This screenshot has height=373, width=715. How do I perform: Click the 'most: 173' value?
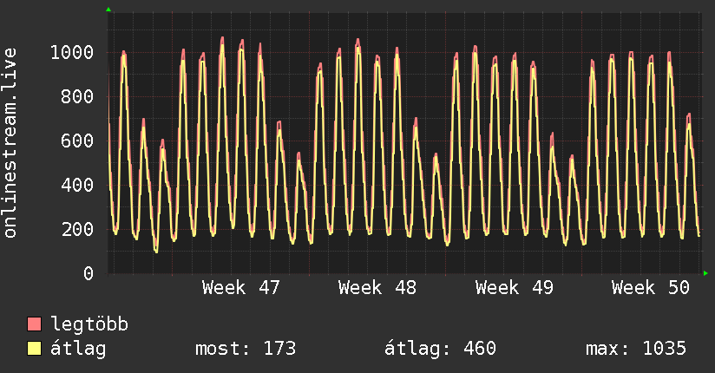pyautogui.click(x=246, y=349)
